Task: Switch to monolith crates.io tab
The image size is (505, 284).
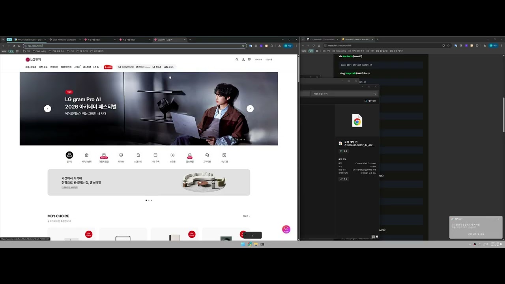Action: click(x=357, y=39)
